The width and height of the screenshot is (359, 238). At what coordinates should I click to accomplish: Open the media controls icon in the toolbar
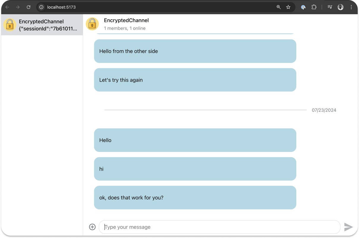330,7
